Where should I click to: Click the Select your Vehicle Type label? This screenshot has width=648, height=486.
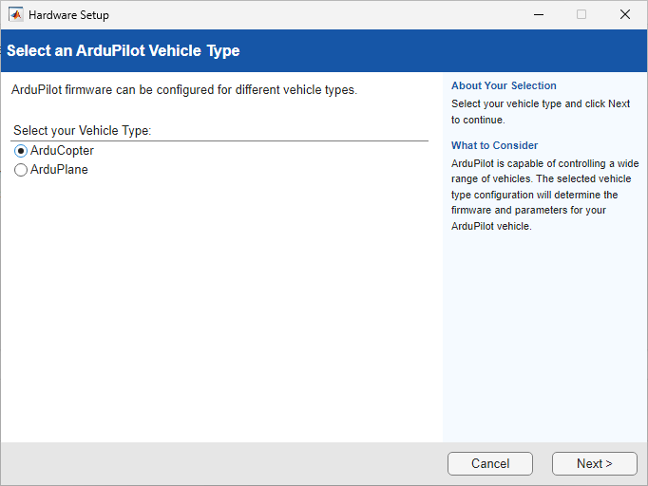[83, 130]
